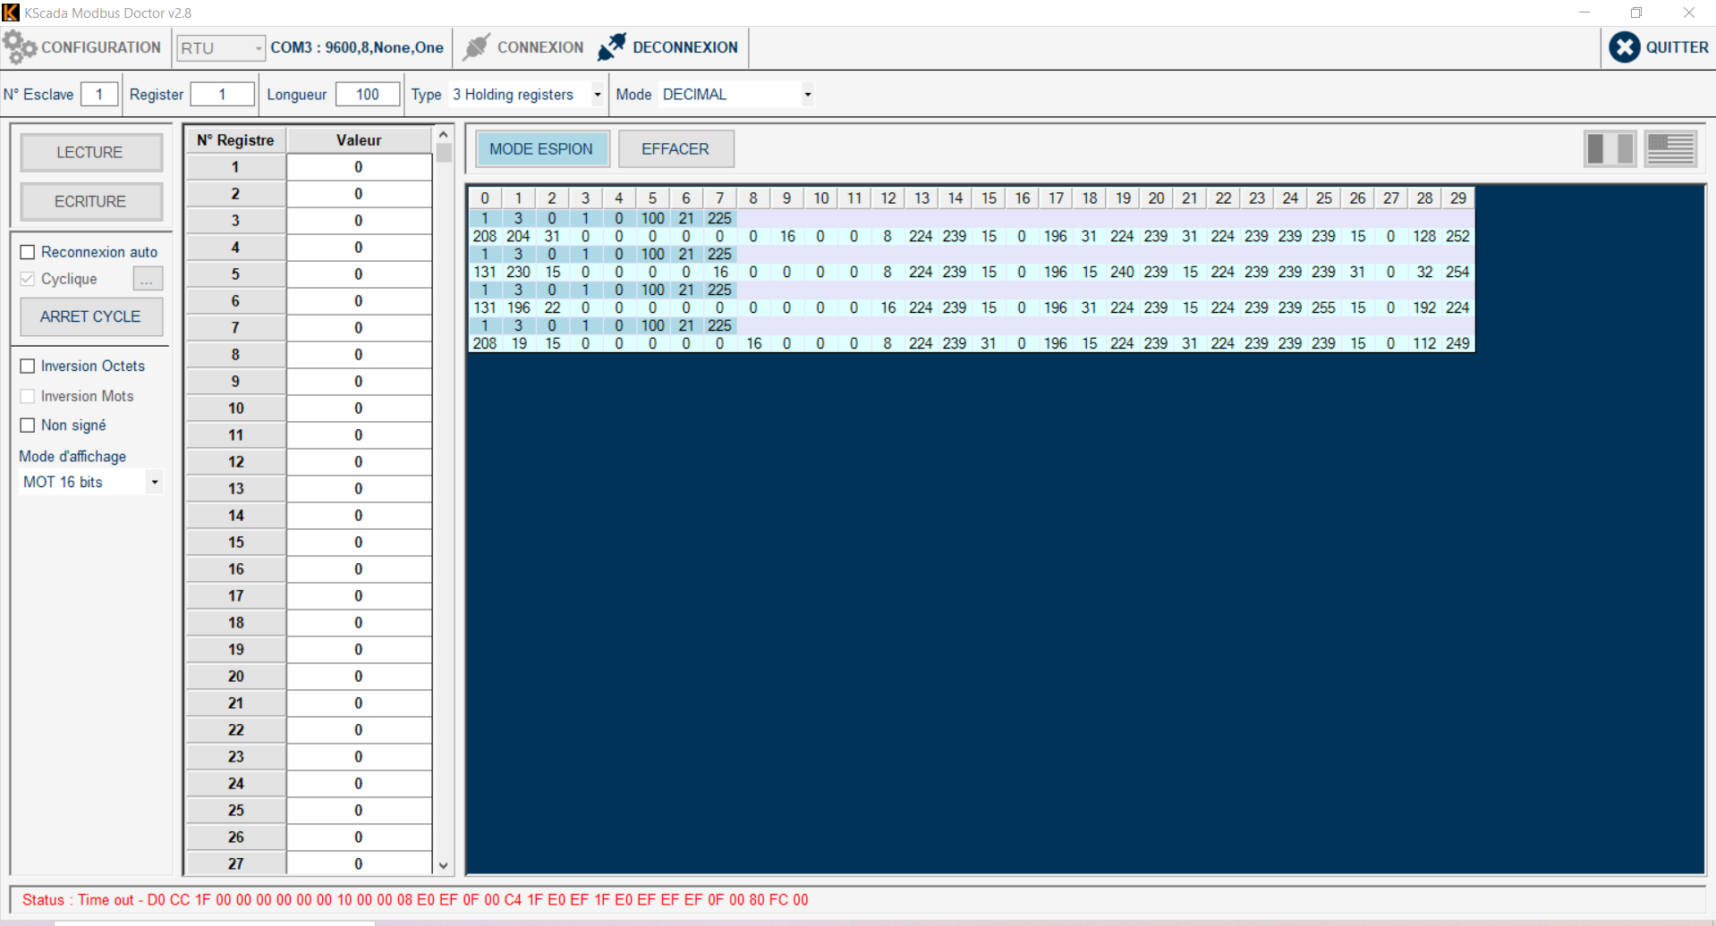The height and width of the screenshot is (926, 1716).
Task: Click the Quitter X icon
Action: coord(1624,47)
